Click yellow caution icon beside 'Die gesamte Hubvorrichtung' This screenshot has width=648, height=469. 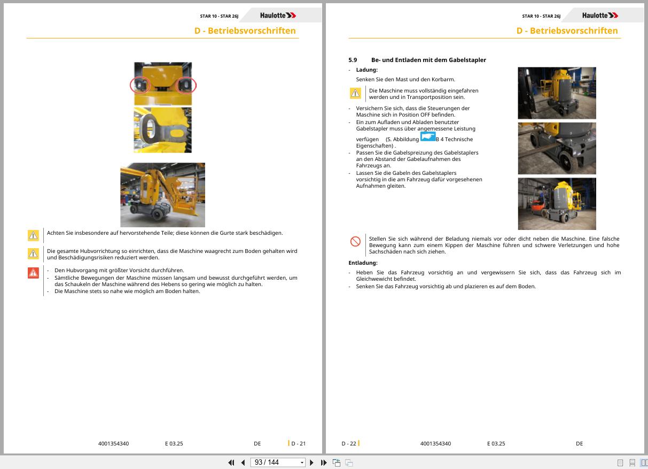pos(33,253)
